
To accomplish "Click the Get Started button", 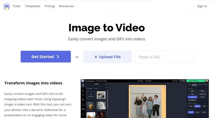I will 46,57.
